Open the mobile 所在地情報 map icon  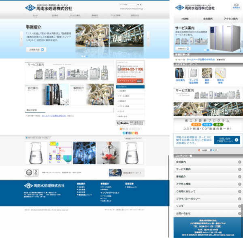[220, 73]
